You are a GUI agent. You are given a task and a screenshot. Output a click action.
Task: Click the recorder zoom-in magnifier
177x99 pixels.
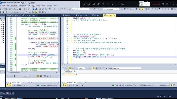click(103, 4)
